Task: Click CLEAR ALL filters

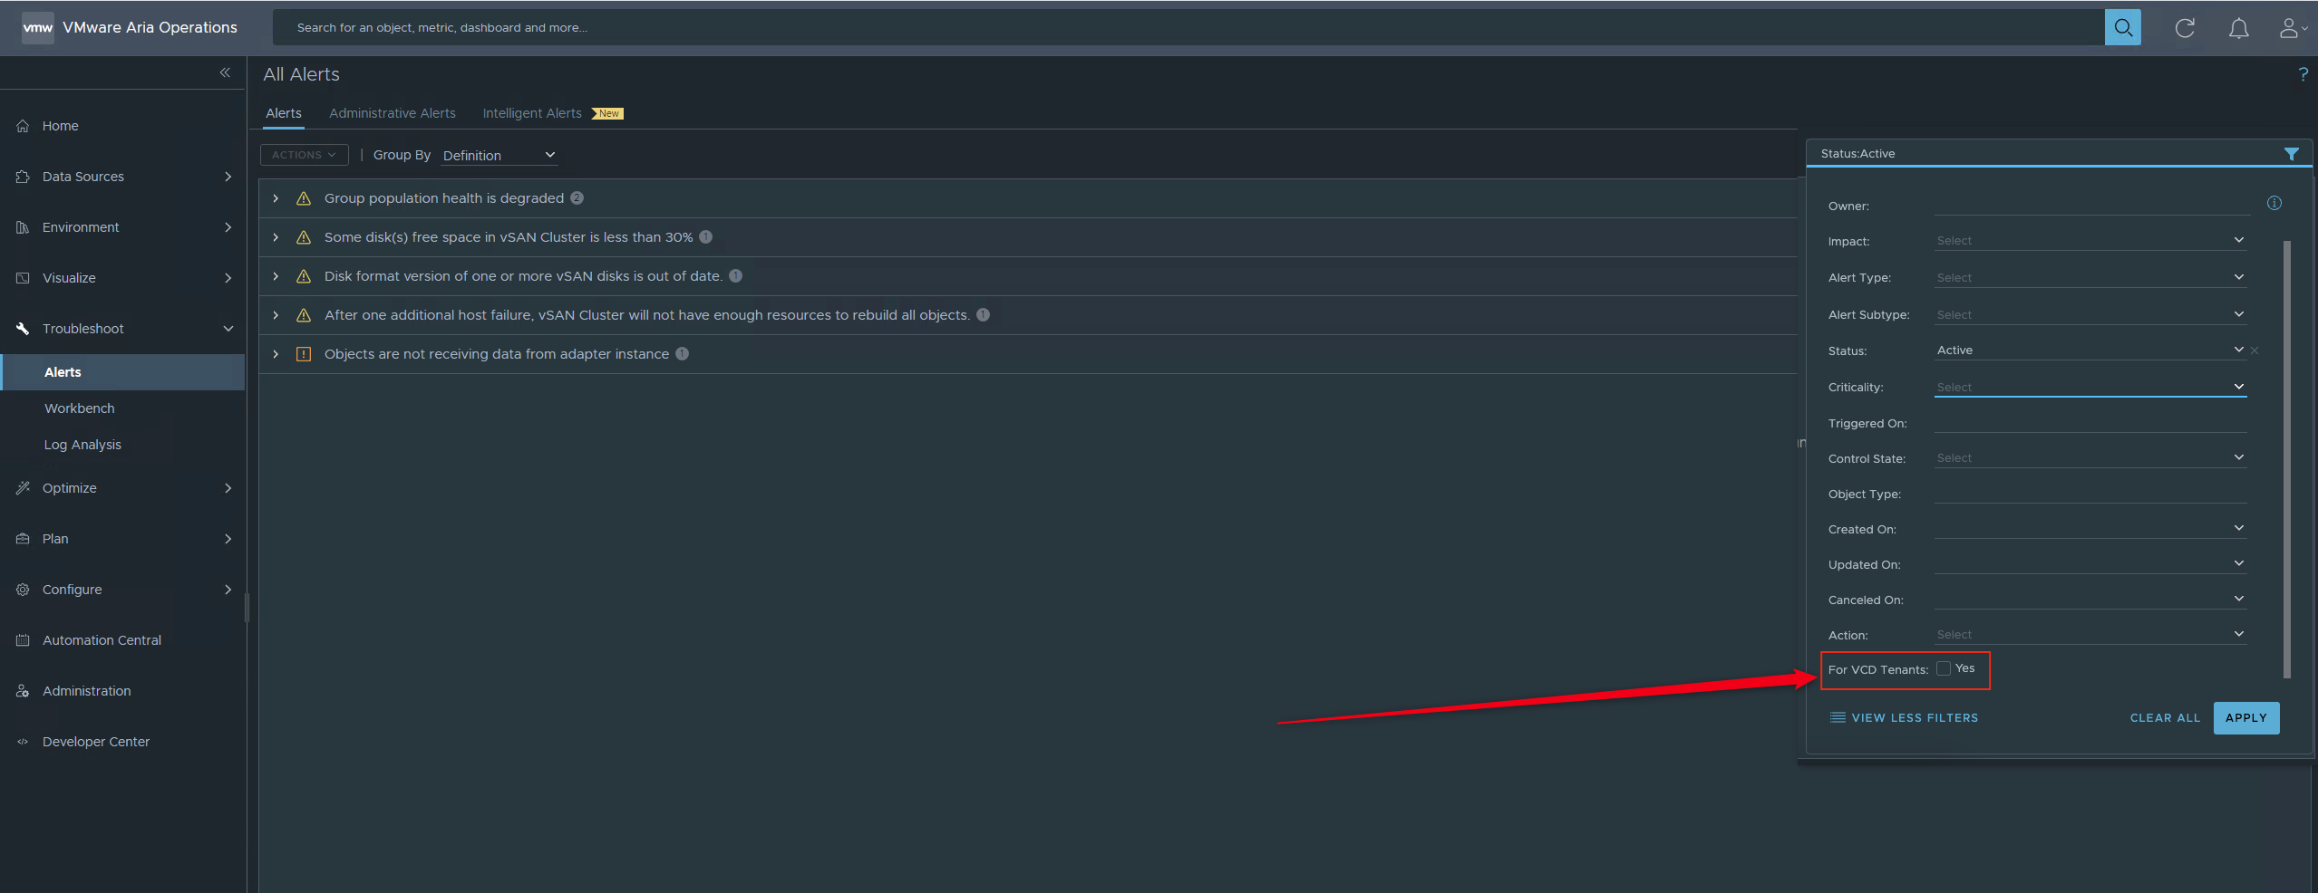Action: (2165, 718)
